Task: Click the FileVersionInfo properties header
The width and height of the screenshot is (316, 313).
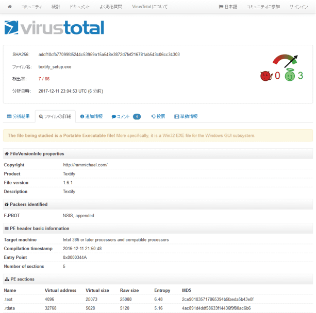Action: coord(158,154)
